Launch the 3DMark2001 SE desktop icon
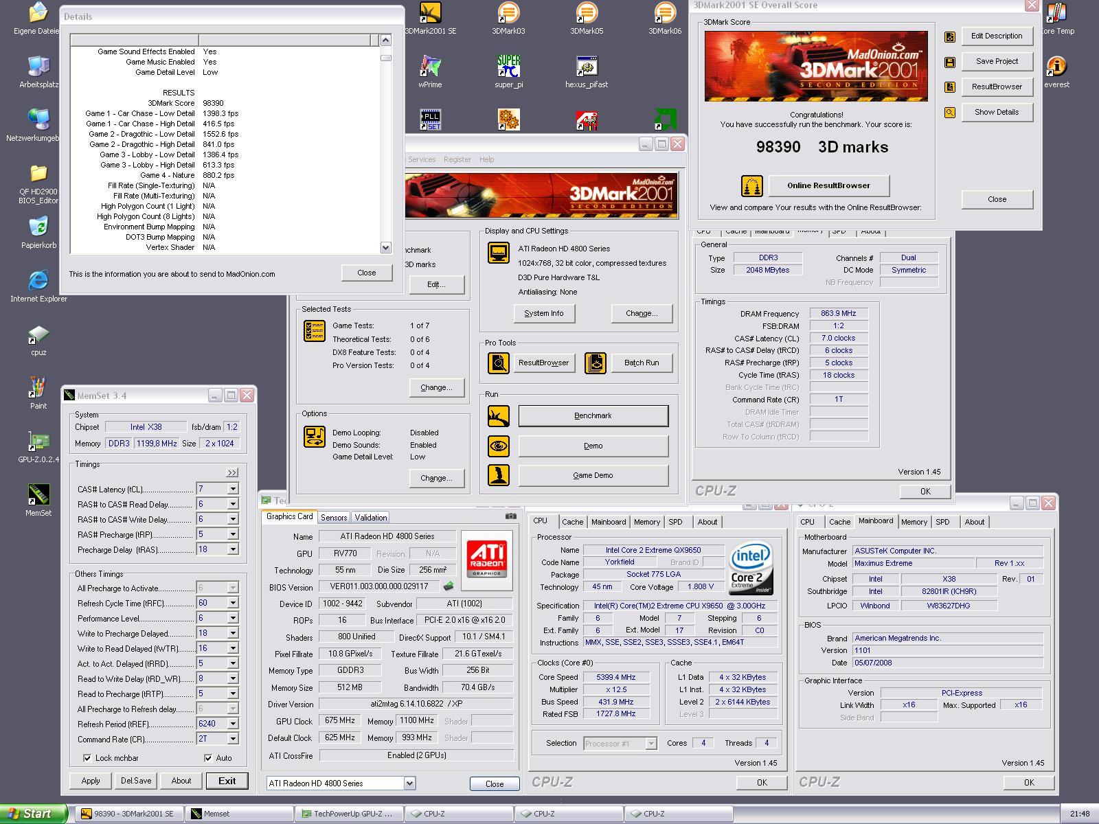 point(430,19)
